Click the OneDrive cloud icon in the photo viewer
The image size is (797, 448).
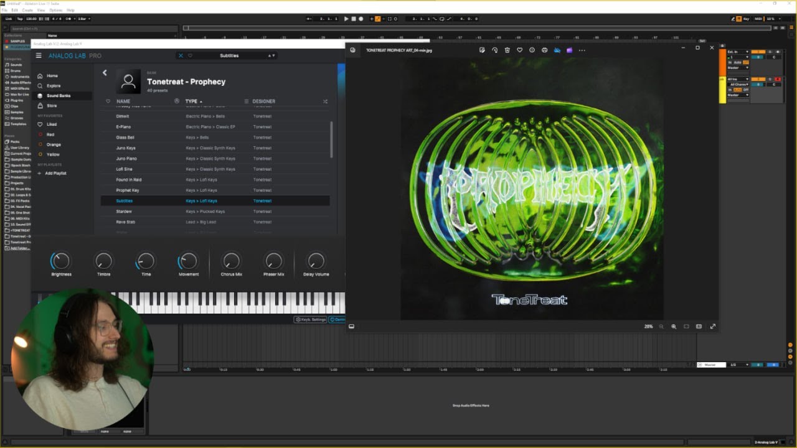[557, 50]
